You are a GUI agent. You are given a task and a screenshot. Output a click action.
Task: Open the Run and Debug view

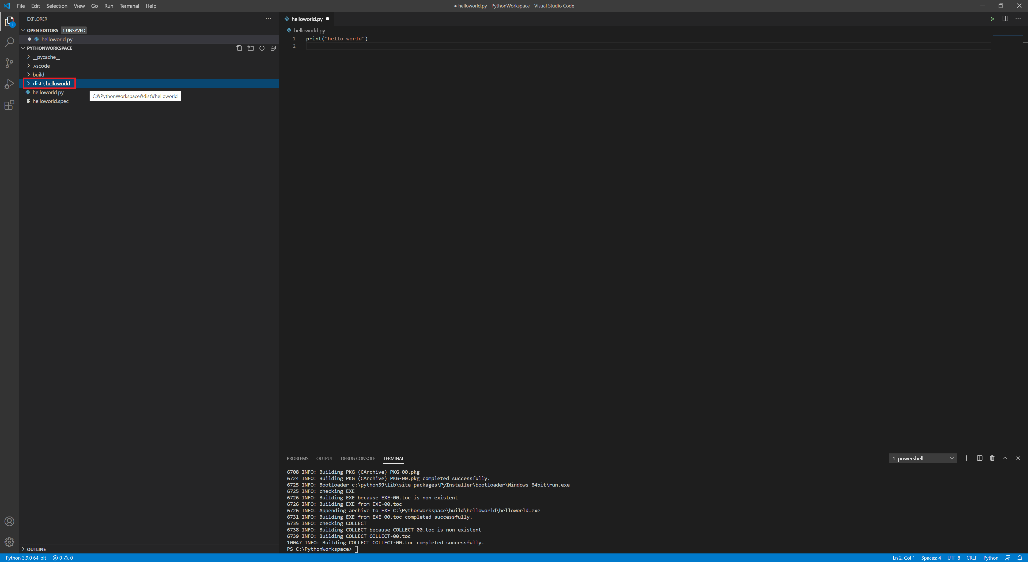[9, 84]
